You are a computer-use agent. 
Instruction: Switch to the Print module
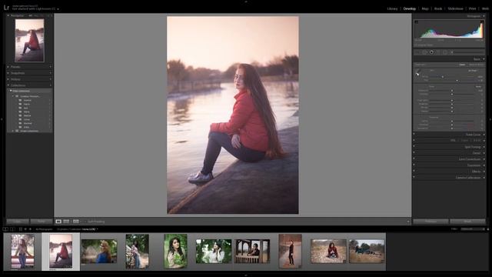point(472,8)
